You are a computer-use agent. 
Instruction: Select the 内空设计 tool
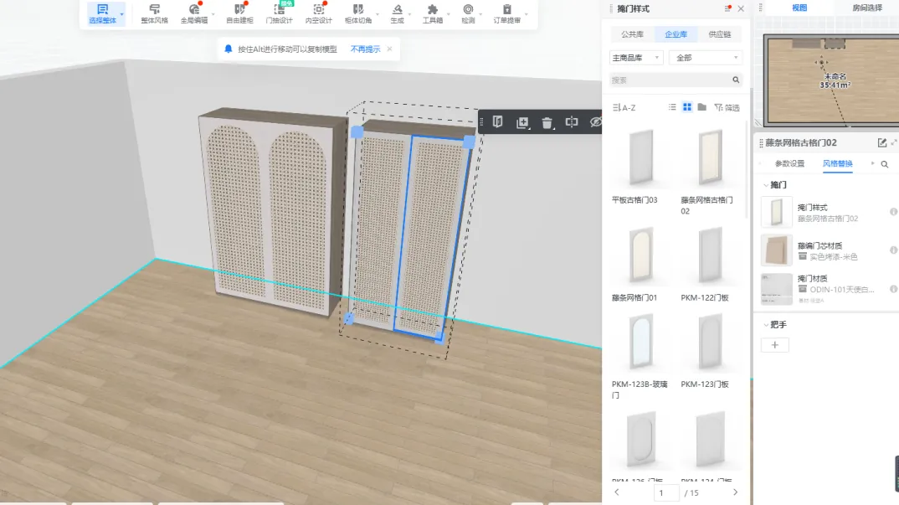point(318,13)
